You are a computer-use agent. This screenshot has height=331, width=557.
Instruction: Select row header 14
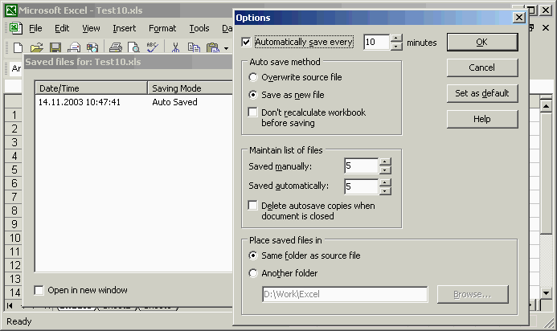pyautogui.click(x=14, y=292)
